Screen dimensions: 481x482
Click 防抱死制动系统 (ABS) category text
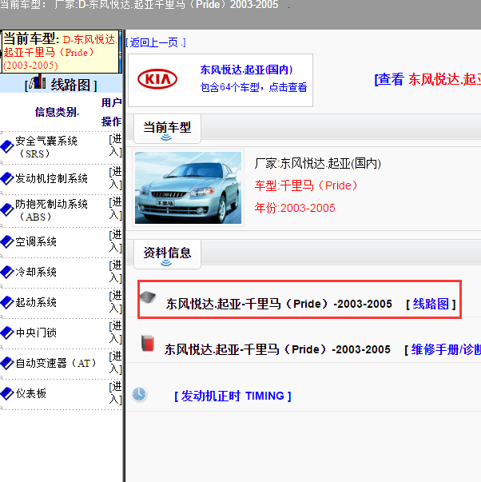52,210
